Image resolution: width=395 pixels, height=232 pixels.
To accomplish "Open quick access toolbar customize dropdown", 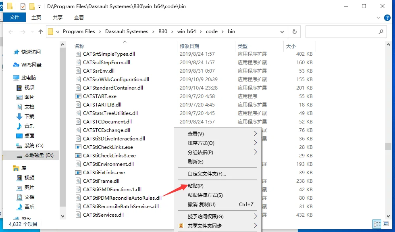I will click(39, 7).
